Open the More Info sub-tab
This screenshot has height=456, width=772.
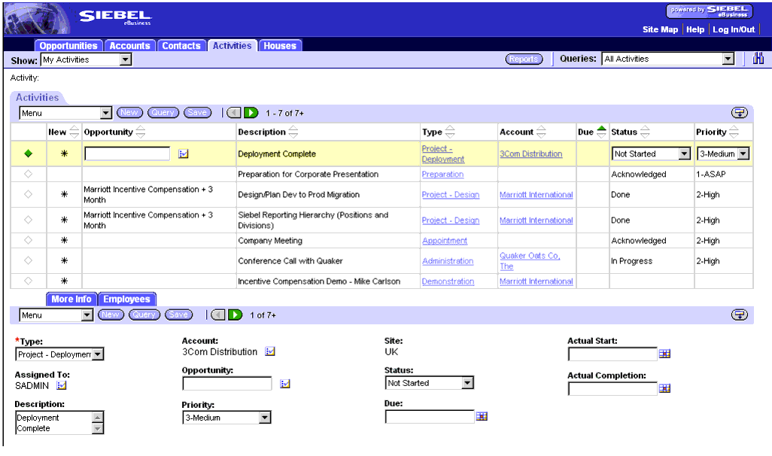[71, 299]
